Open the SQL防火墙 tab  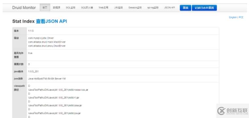click(87, 8)
